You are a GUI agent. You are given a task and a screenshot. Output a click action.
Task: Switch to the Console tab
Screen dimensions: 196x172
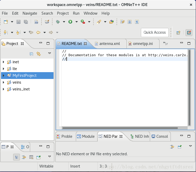click(x=160, y=136)
